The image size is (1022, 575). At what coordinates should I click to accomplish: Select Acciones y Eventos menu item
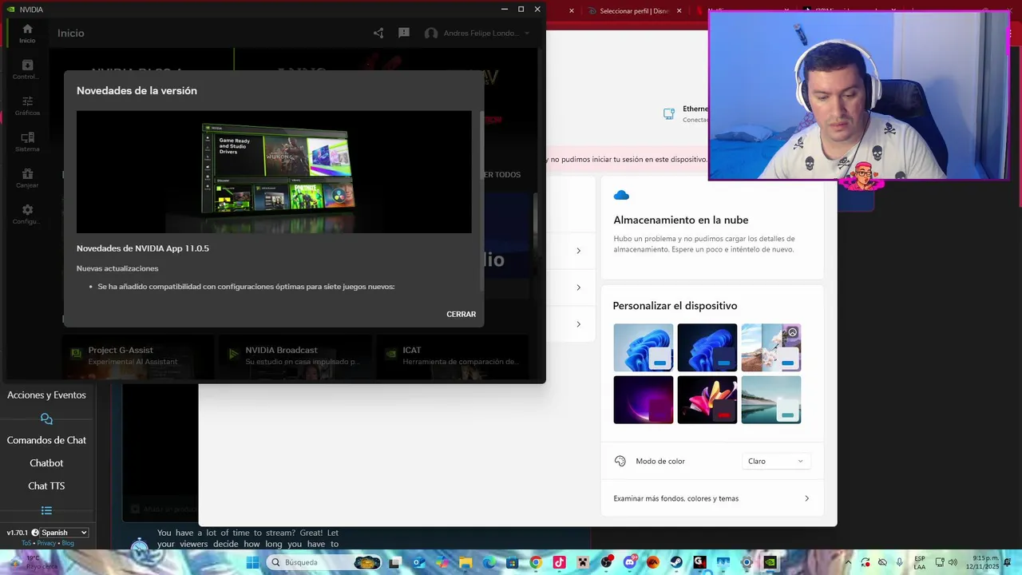pos(46,395)
